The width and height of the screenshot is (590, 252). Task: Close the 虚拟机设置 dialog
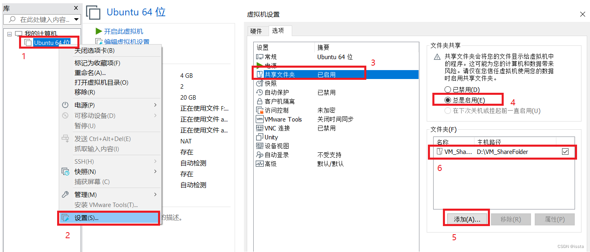[582, 14]
